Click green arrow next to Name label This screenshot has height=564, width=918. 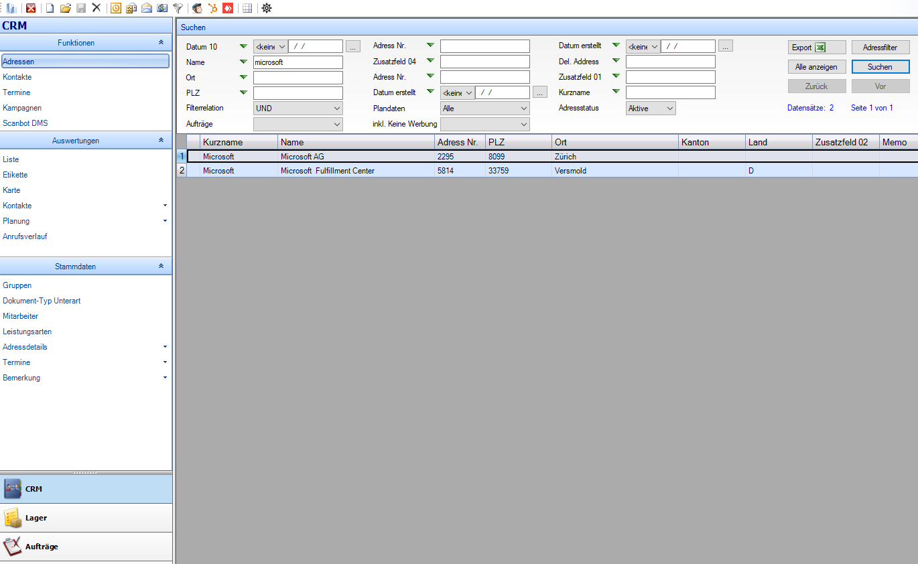pyautogui.click(x=243, y=62)
